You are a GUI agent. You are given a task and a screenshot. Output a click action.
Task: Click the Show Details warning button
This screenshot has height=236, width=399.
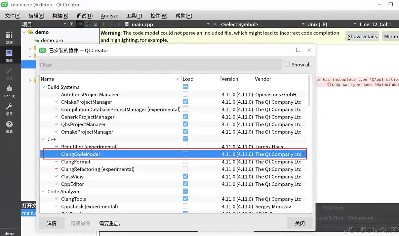tap(362, 36)
